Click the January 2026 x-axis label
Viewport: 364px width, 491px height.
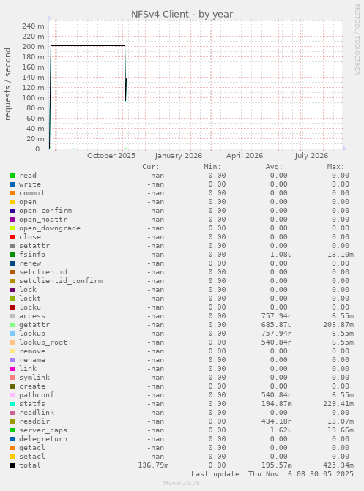[179, 156]
